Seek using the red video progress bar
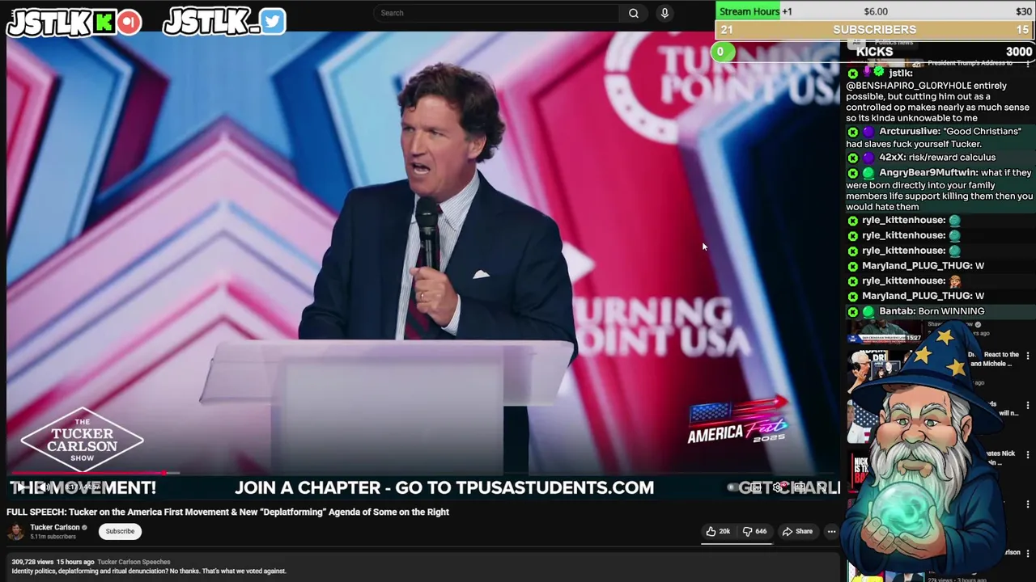 (422, 473)
